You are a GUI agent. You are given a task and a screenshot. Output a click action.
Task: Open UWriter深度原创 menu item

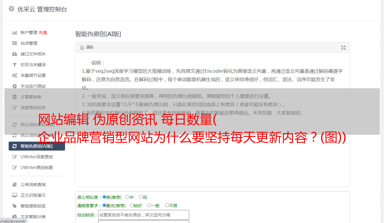click(37, 157)
